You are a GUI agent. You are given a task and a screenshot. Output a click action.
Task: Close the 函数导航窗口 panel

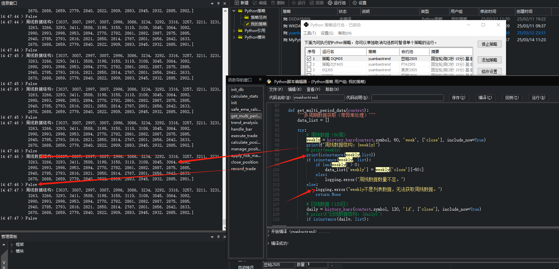coord(260,79)
